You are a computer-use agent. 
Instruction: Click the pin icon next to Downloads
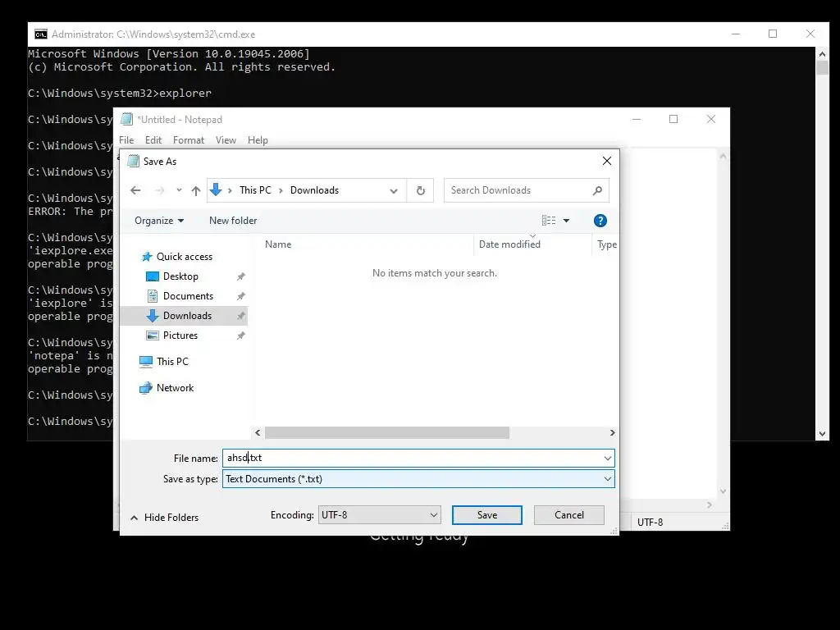click(241, 316)
